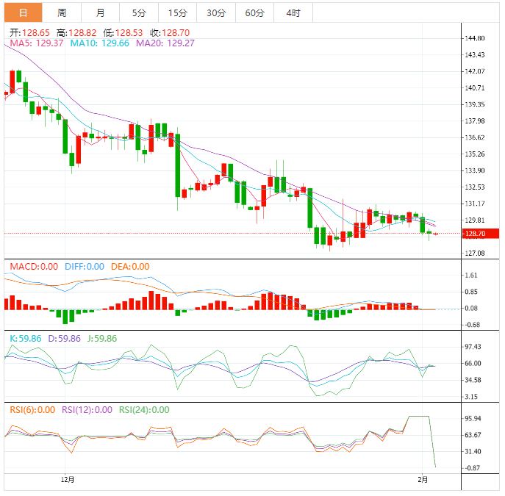
Task: Click the MA5: 129.37 legend
Action: 37,43
